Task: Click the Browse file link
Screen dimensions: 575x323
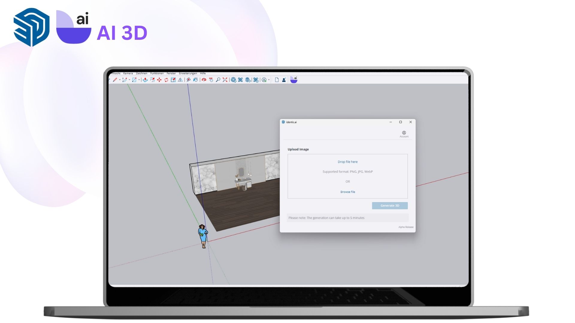Action: 348,192
